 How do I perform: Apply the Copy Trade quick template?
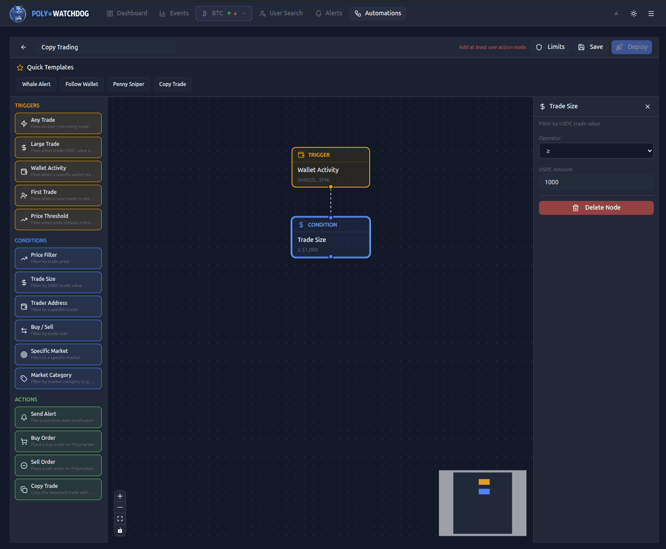172,84
